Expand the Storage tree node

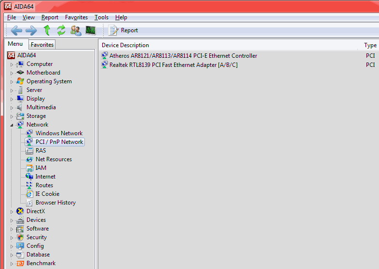coord(12,116)
